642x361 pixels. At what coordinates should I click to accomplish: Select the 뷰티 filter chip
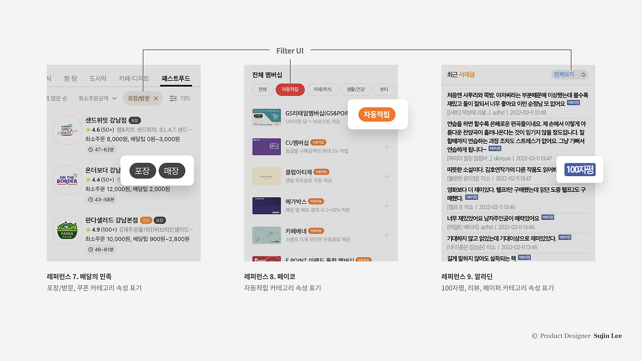point(384,90)
